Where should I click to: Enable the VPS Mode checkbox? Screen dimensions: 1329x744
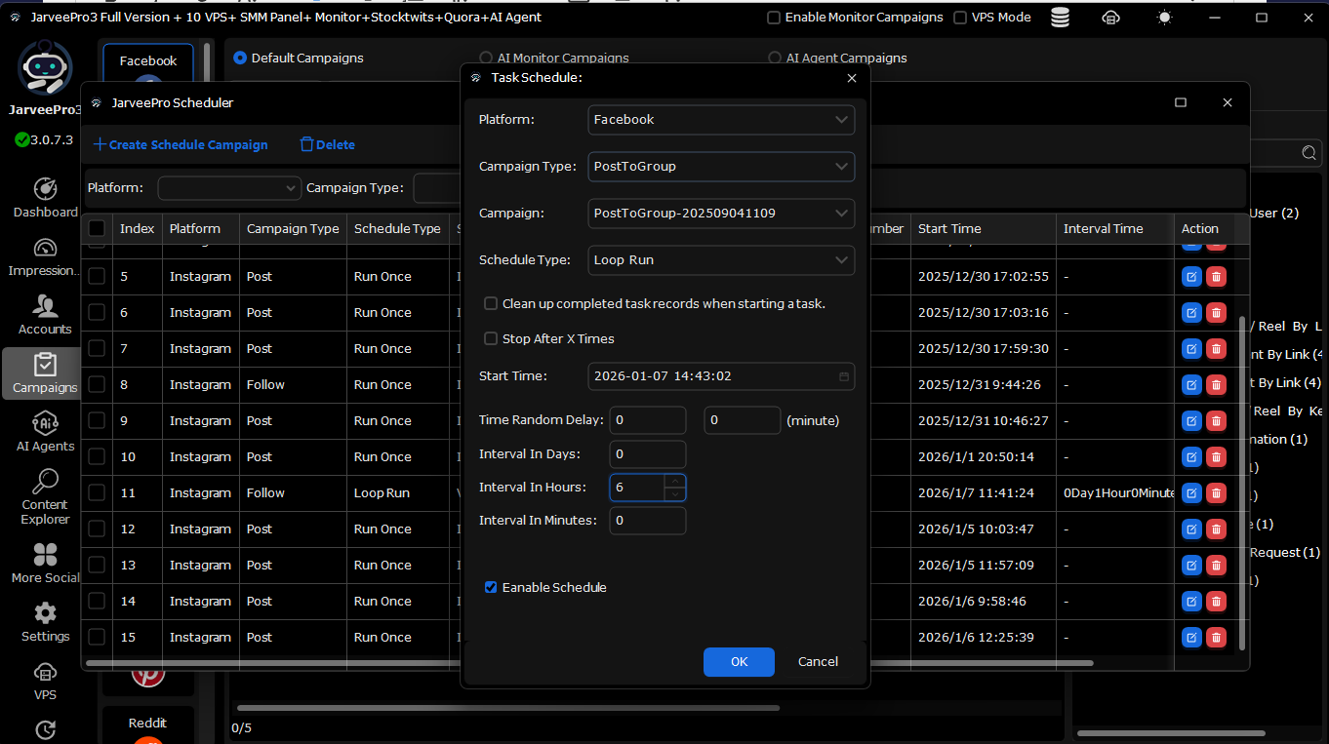click(960, 18)
